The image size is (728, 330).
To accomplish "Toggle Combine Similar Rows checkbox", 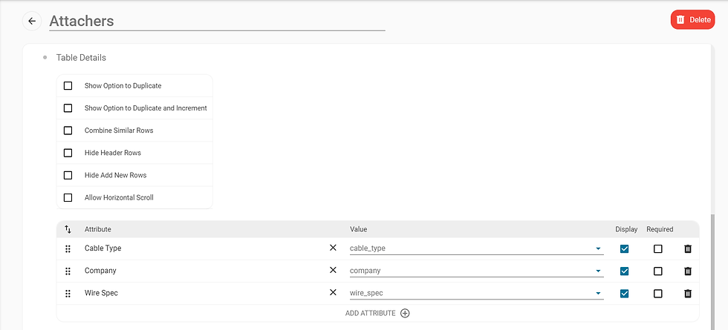I will 68,131.
